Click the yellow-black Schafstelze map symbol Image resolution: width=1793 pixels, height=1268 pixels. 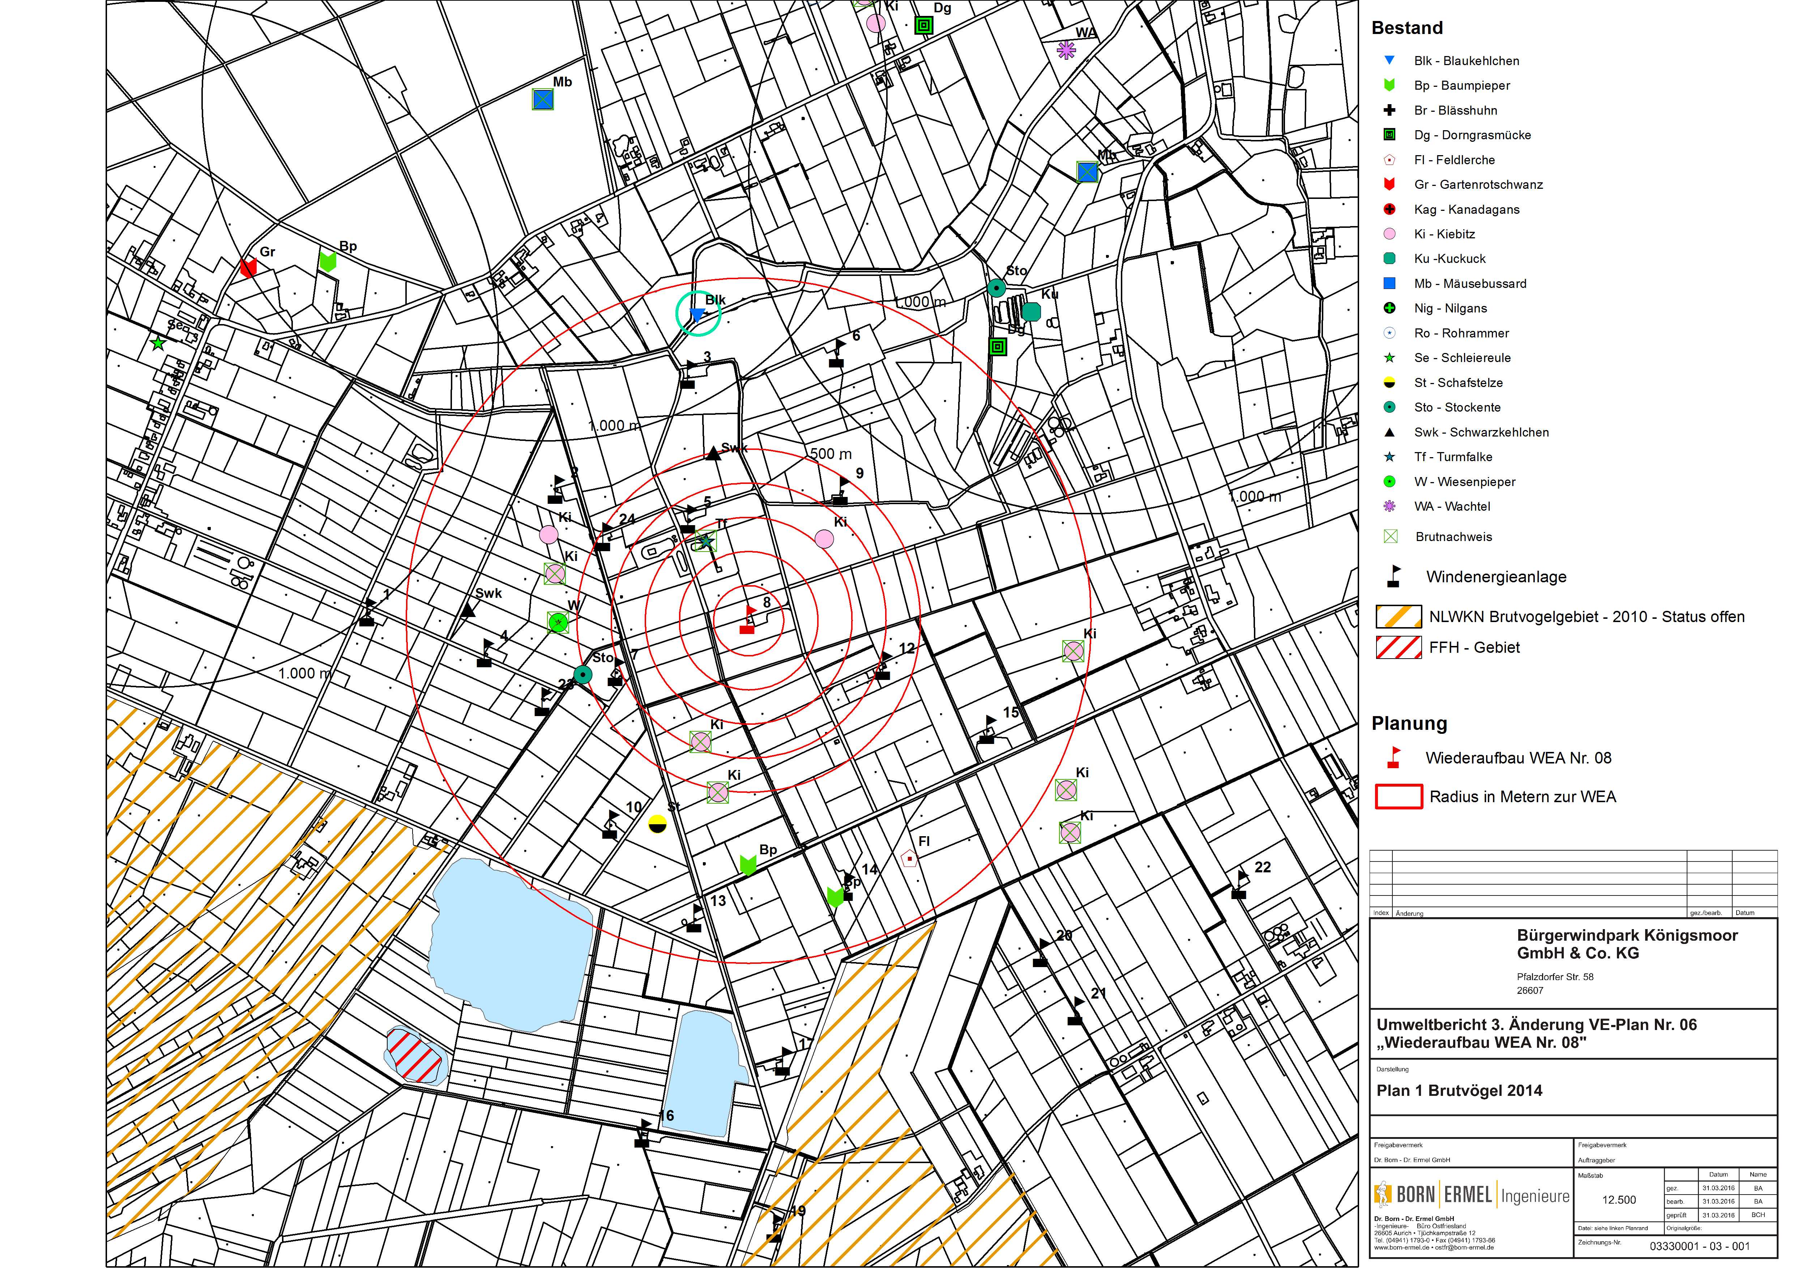point(658,823)
